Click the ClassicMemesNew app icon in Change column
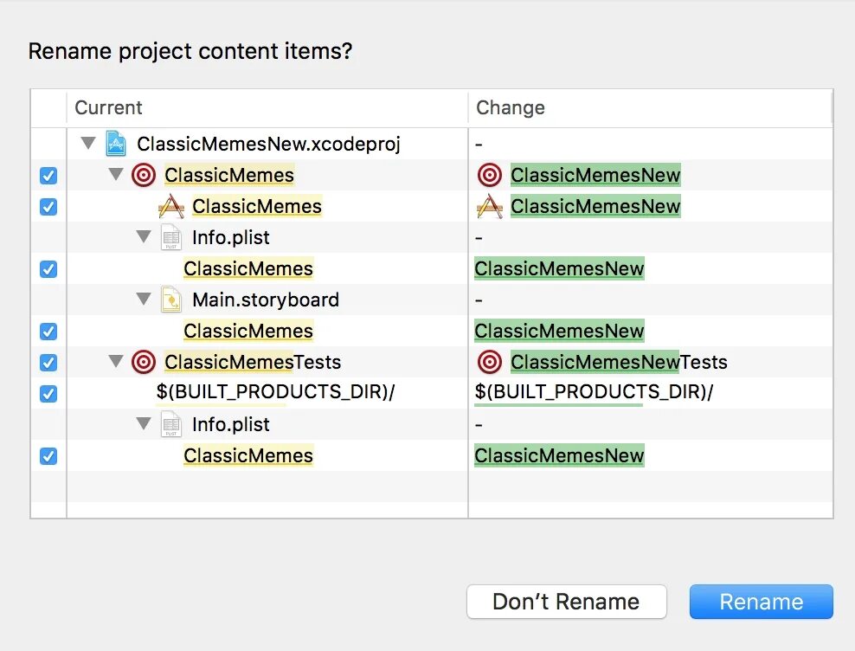Viewport: 855px width, 651px height. coord(490,206)
